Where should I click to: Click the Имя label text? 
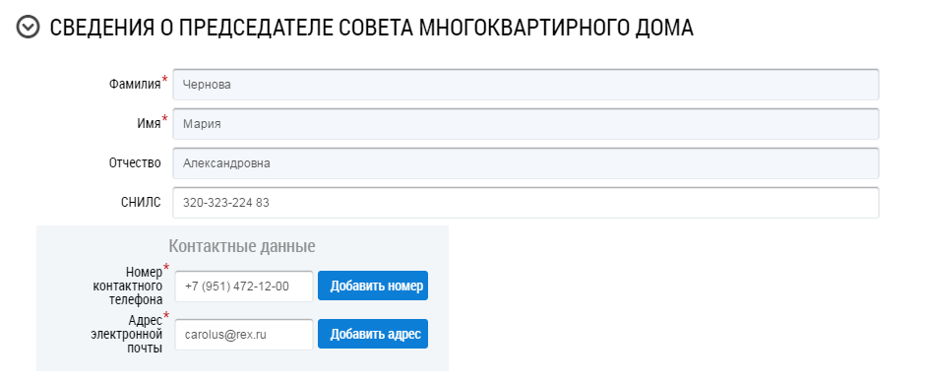(149, 124)
